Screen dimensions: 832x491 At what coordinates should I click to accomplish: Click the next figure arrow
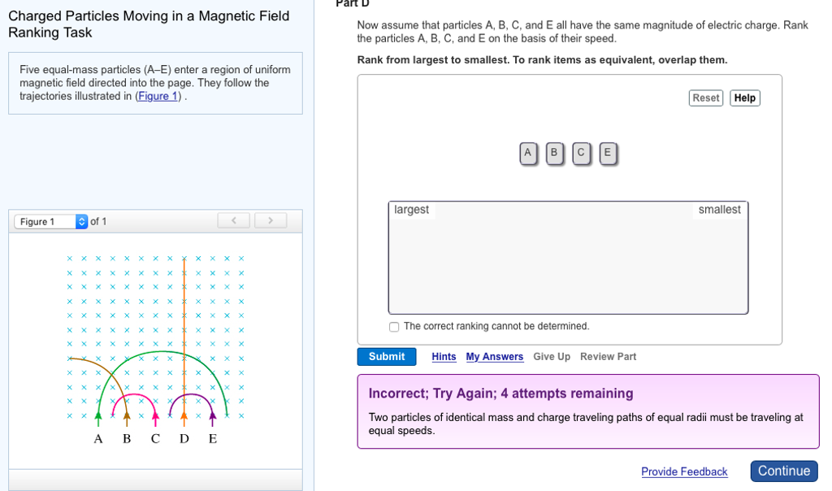point(270,220)
